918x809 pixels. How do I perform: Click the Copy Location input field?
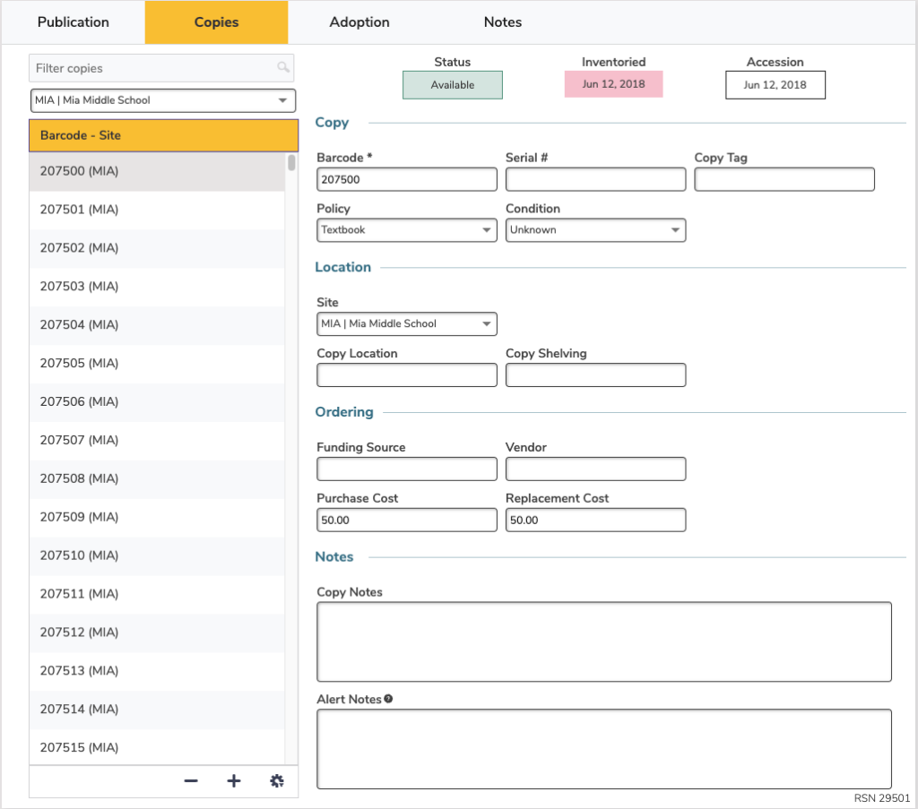[x=406, y=375]
